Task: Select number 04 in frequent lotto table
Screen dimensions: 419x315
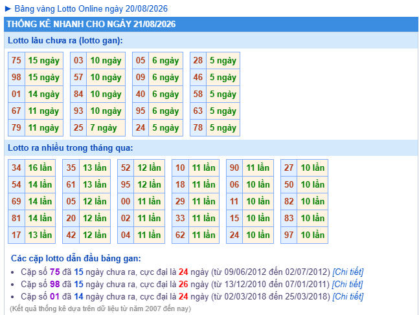Action: (x=126, y=235)
